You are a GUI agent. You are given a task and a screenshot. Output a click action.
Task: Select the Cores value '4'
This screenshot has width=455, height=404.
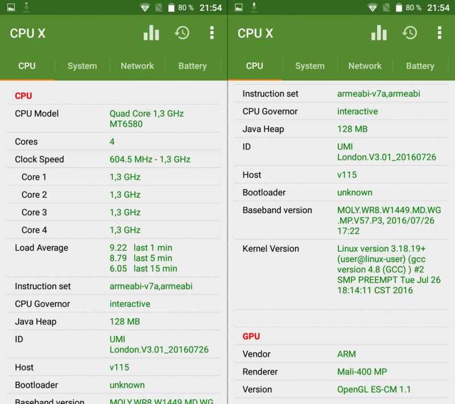tap(112, 141)
